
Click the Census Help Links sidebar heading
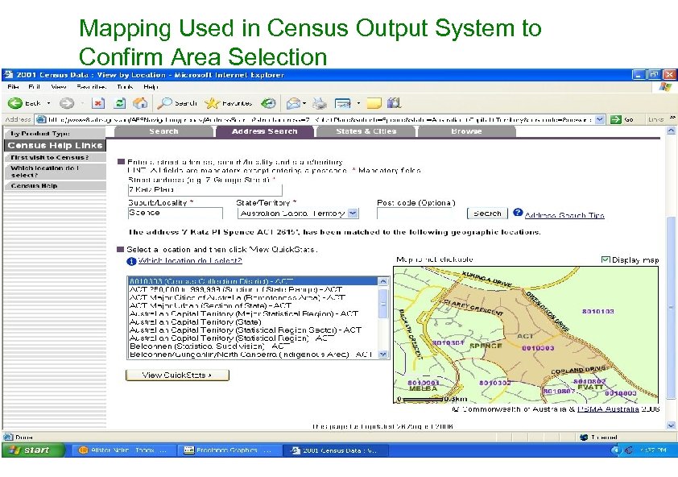[x=55, y=146]
